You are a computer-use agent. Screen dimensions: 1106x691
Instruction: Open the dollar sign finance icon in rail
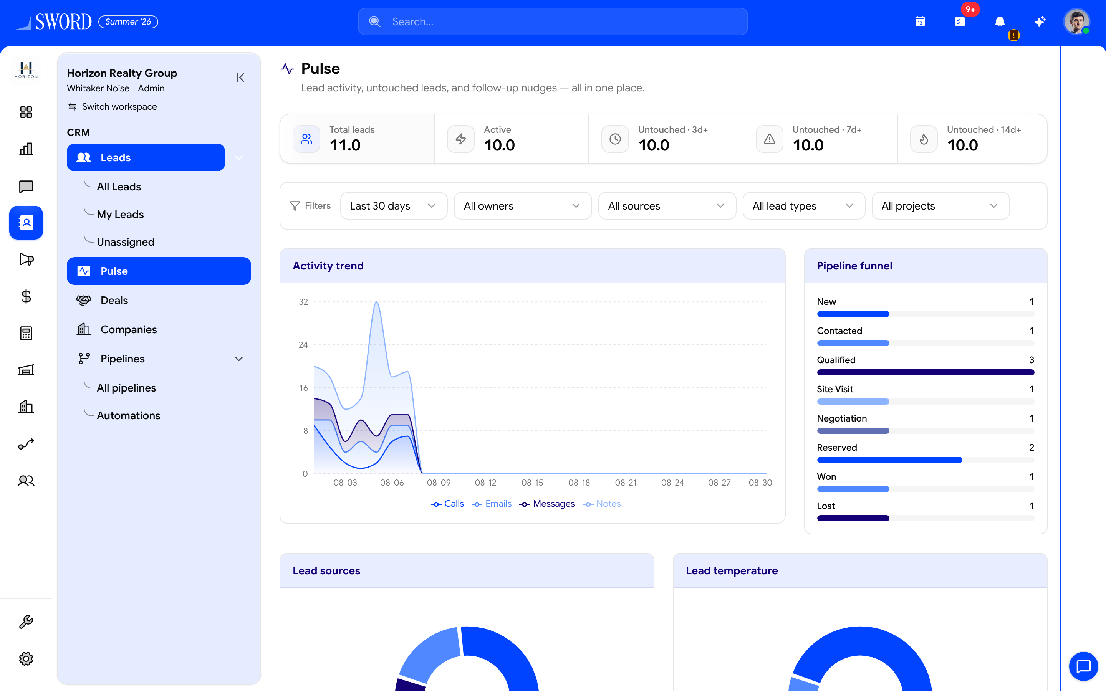[x=26, y=297]
